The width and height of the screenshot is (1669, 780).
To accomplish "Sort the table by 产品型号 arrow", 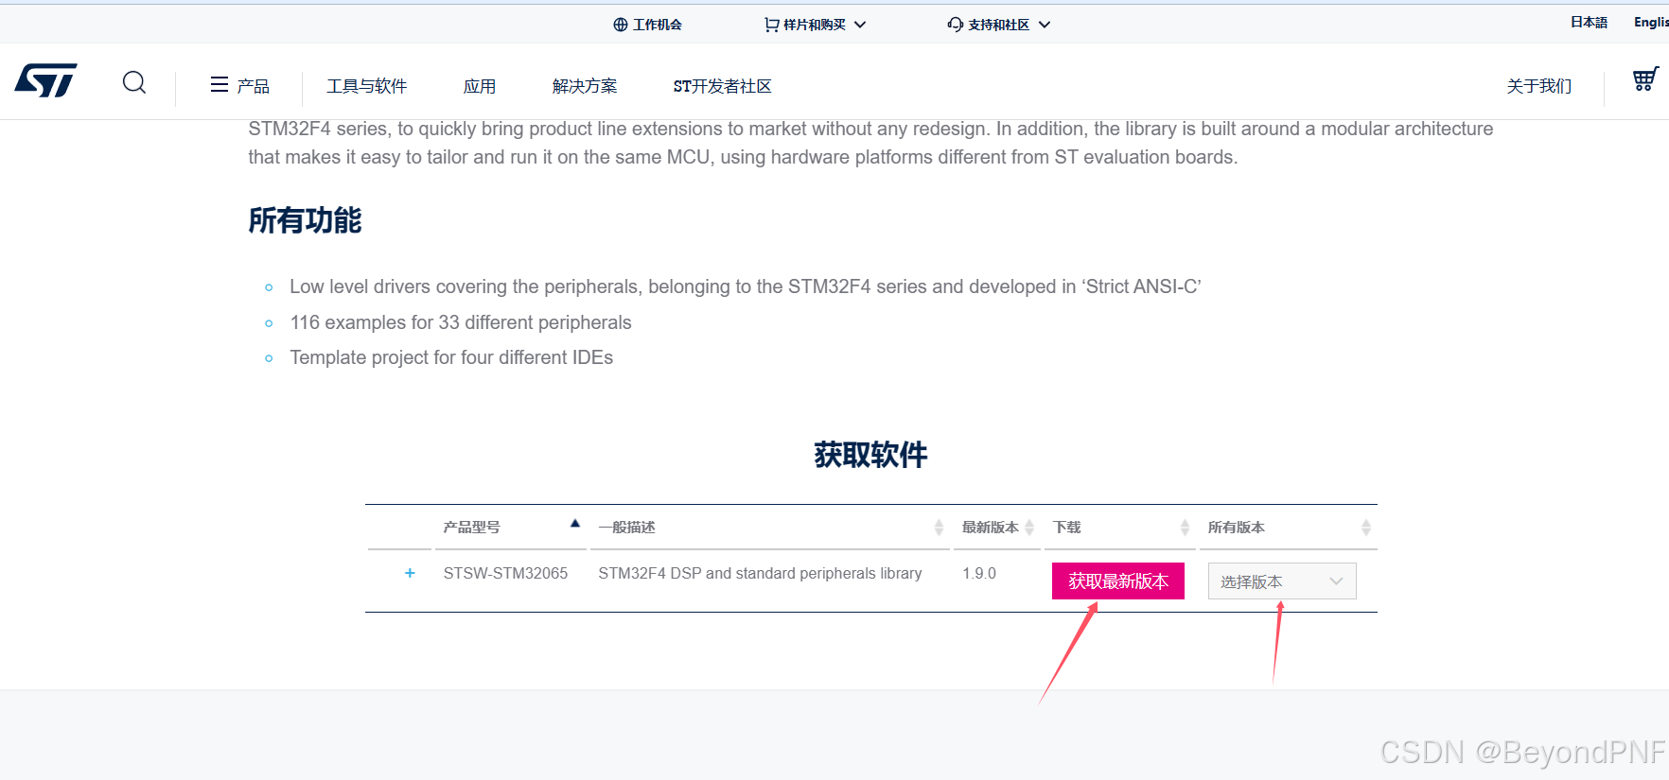I will [575, 524].
